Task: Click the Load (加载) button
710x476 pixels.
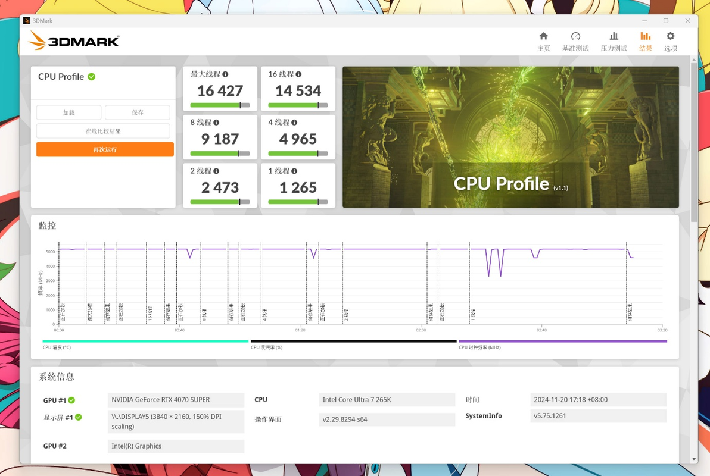Action: pos(69,112)
